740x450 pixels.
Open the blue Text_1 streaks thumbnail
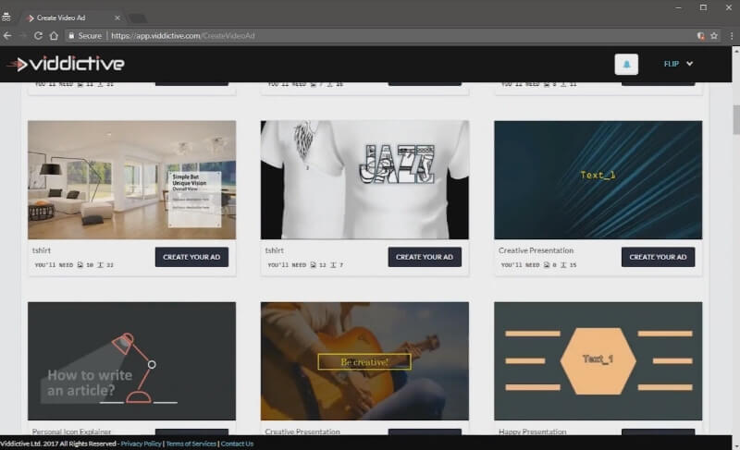[598, 180]
